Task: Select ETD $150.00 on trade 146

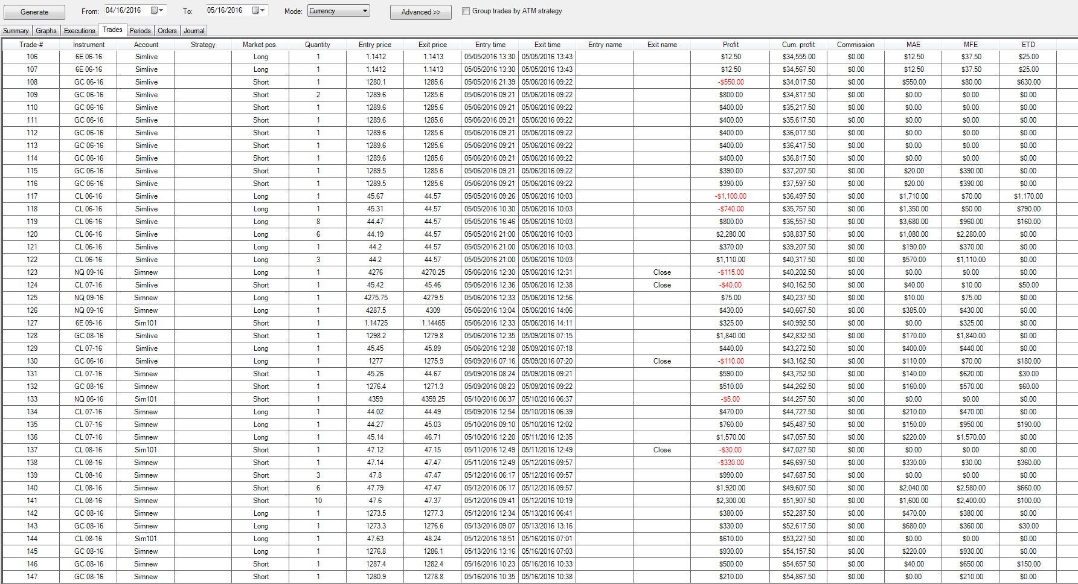Action: 1028,564
